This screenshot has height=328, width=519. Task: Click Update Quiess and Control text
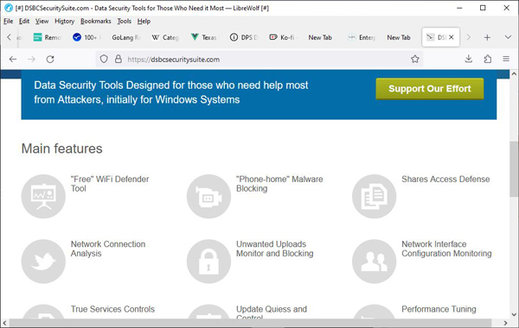[272, 312]
